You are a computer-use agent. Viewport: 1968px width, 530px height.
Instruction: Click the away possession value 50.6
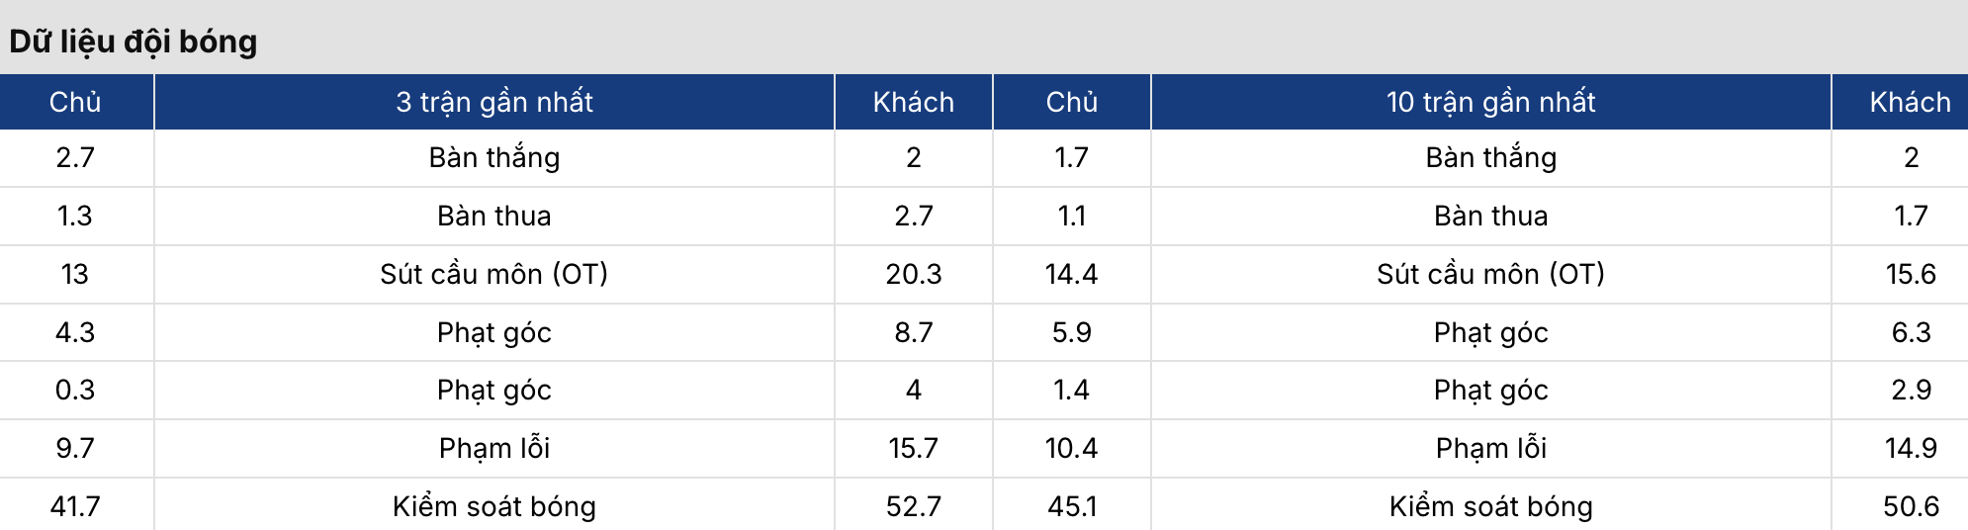(x=1911, y=506)
